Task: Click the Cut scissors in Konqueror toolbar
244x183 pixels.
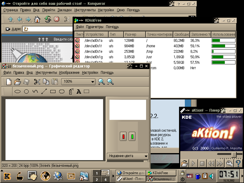Action: 67,20
